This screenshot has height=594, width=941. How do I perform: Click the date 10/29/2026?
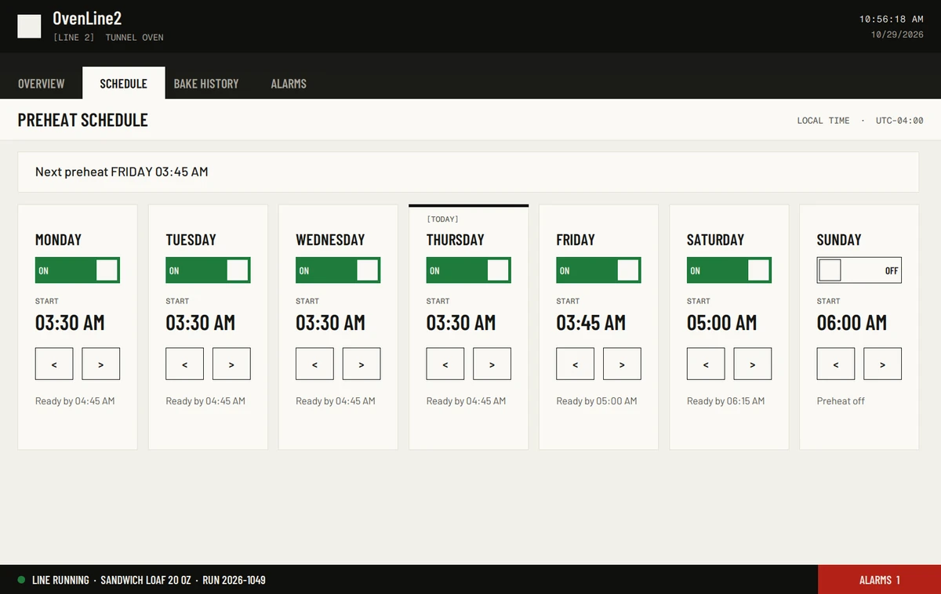[897, 34]
